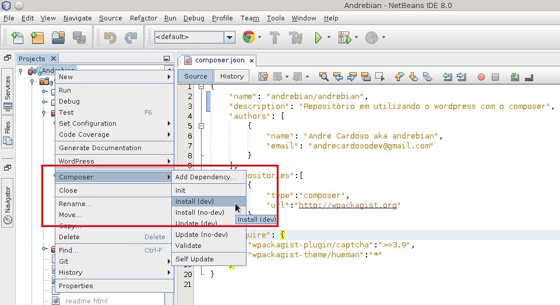Click the Find Selection magnifier icon
Viewport: 560px width, 305px height.
tap(323, 76)
